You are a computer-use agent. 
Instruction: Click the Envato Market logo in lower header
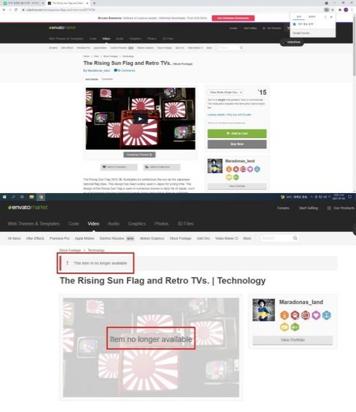[x=28, y=207]
